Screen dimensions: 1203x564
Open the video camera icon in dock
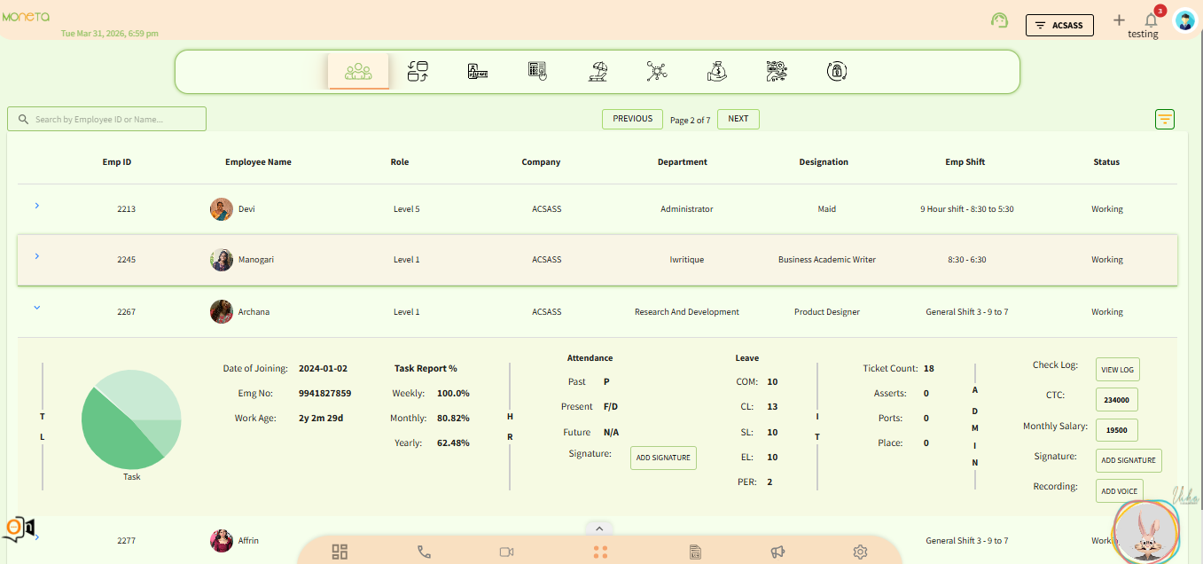(506, 552)
